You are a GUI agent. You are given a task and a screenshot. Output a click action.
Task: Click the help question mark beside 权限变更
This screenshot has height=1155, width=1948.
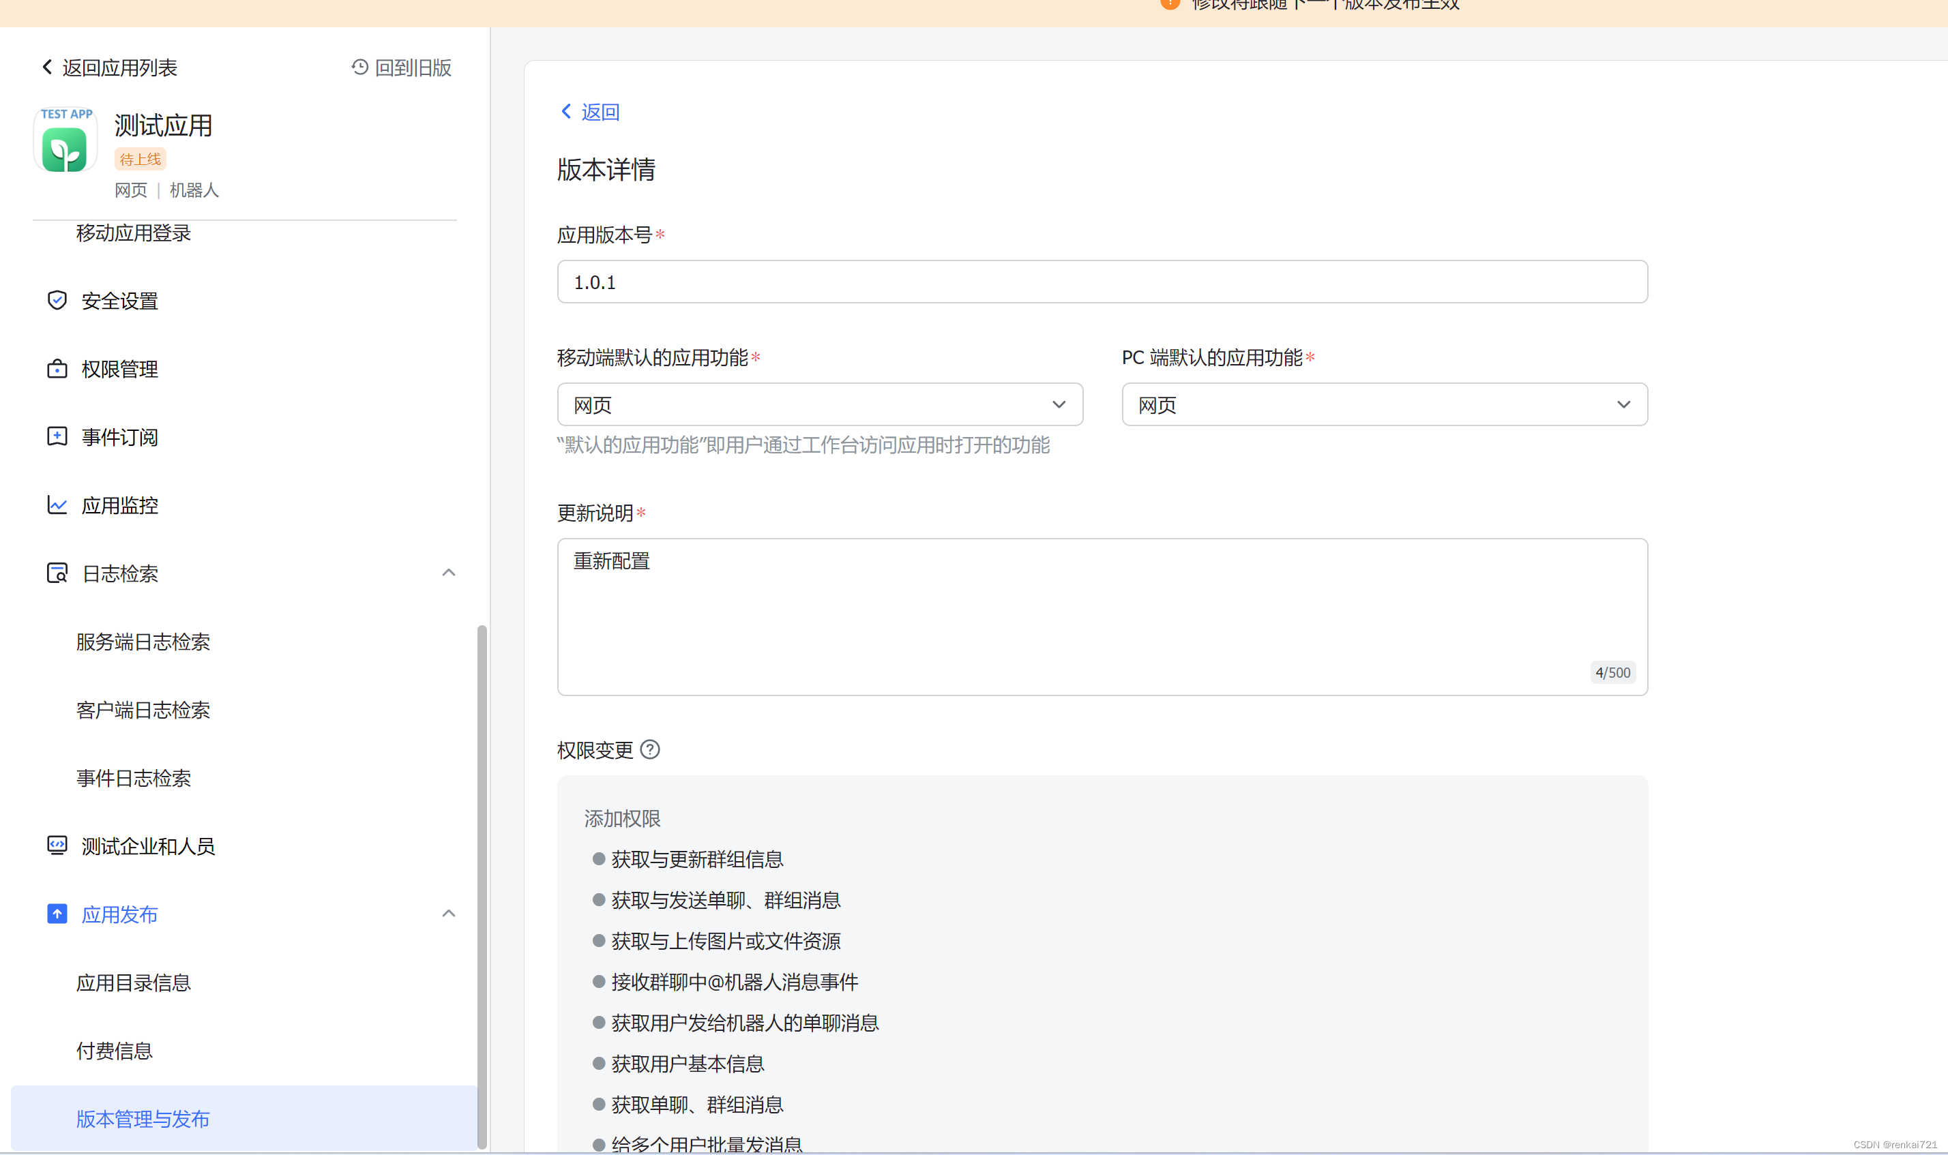tap(650, 749)
